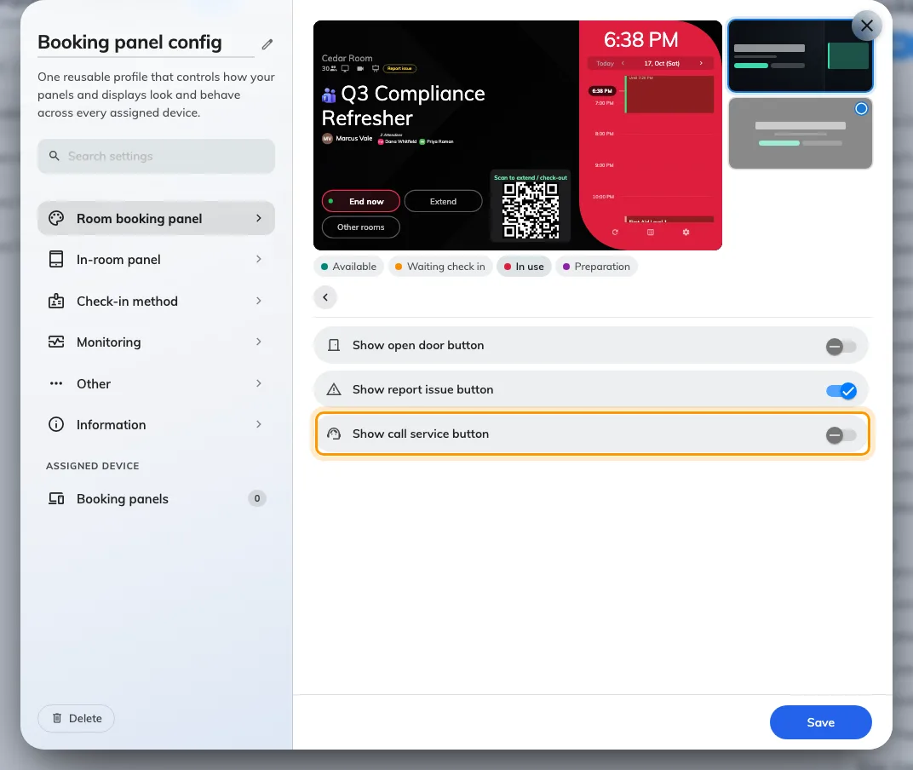Click Other rooms button in preview
This screenshot has width=913, height=770.
pos(361,227)
